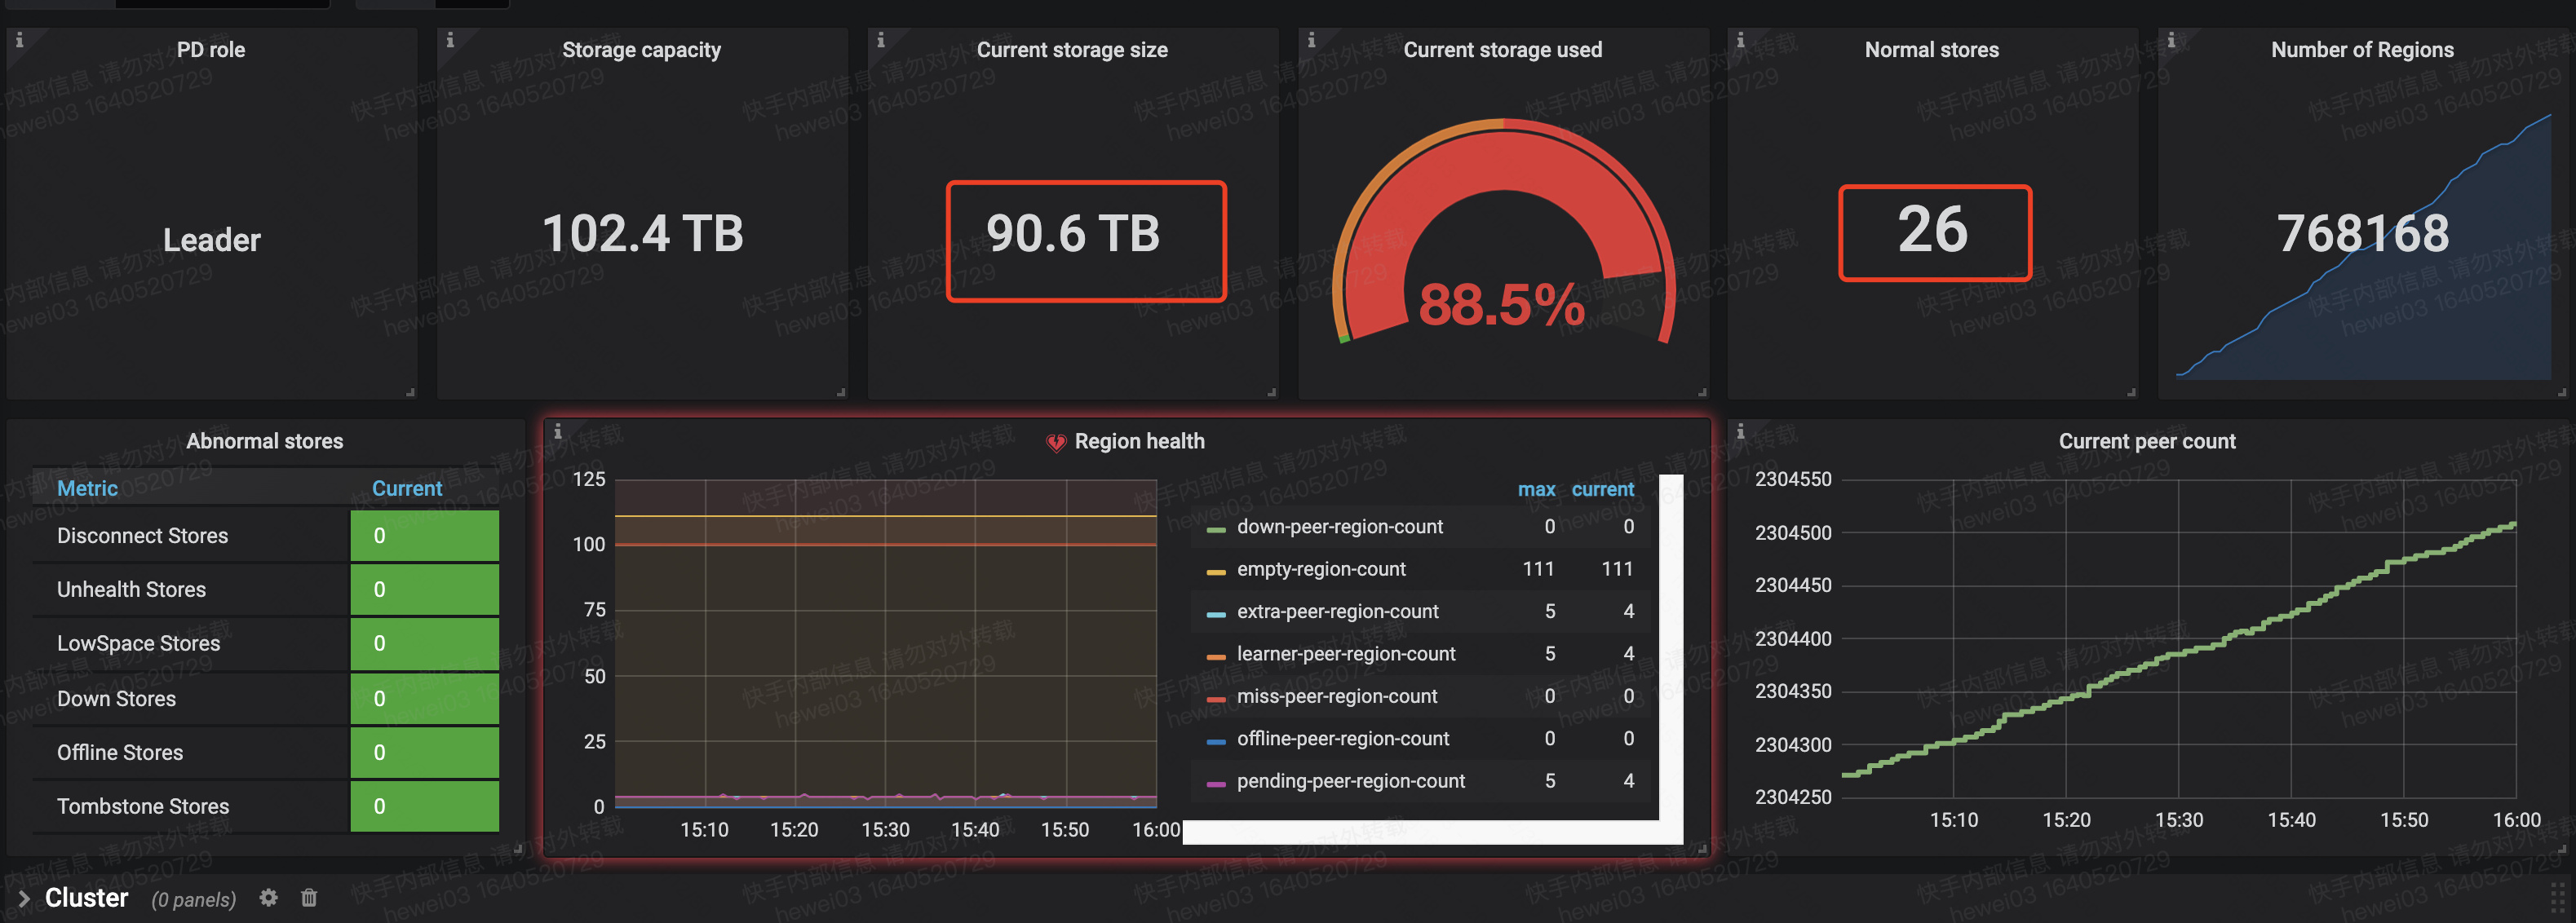Click the info icon on Storage capacity panel
This screenshot has height=923, width=2576.
tap(450, 41)
